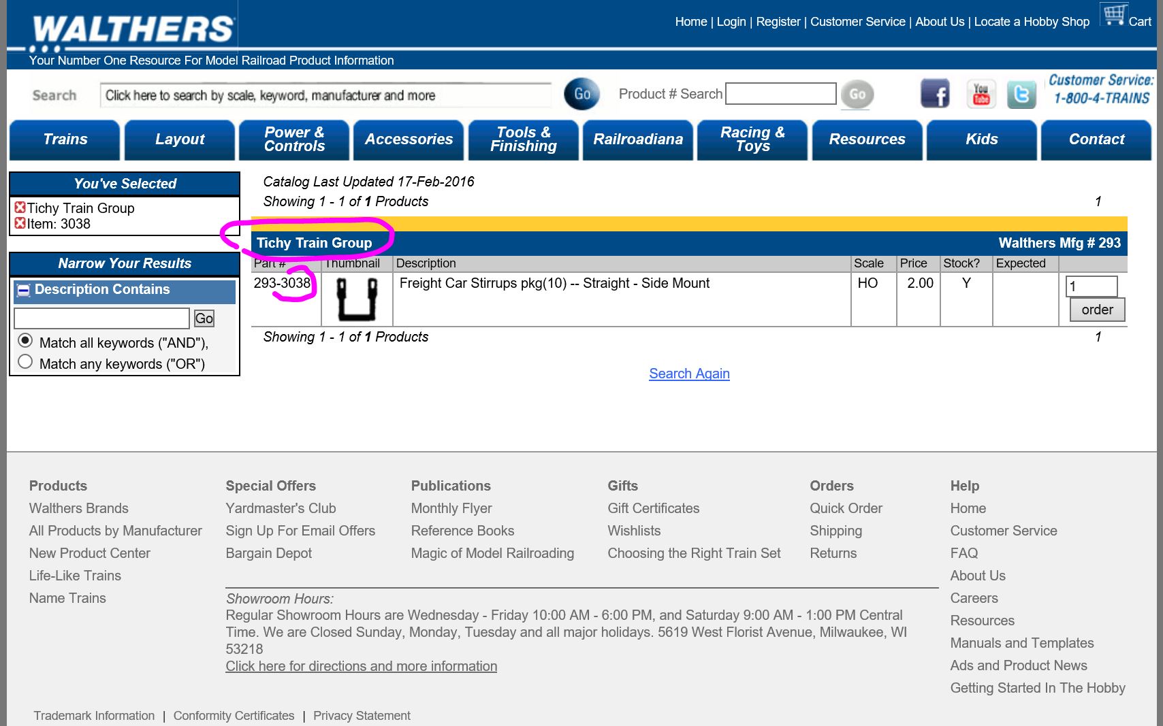Open the stirrup product thumbnail
Image resolution: width=1163 pixels, height=726 pixels.
coord(357,299)
